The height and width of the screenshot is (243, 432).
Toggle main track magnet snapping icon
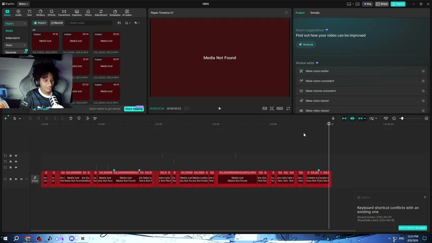pos(344,118)
